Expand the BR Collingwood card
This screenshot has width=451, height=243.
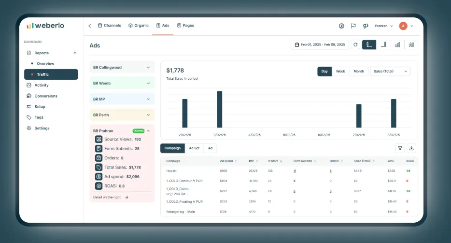pos(122,67)
